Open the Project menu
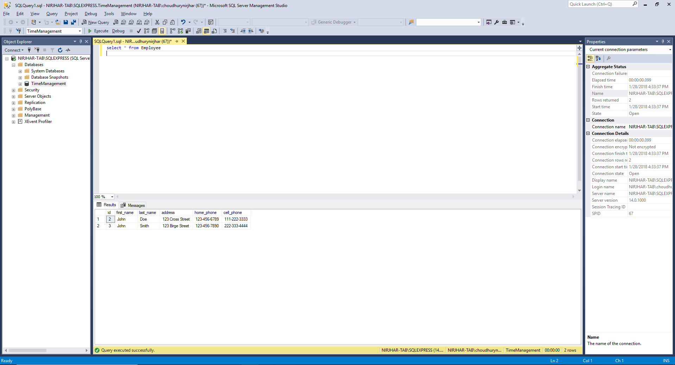 (71, 14)
